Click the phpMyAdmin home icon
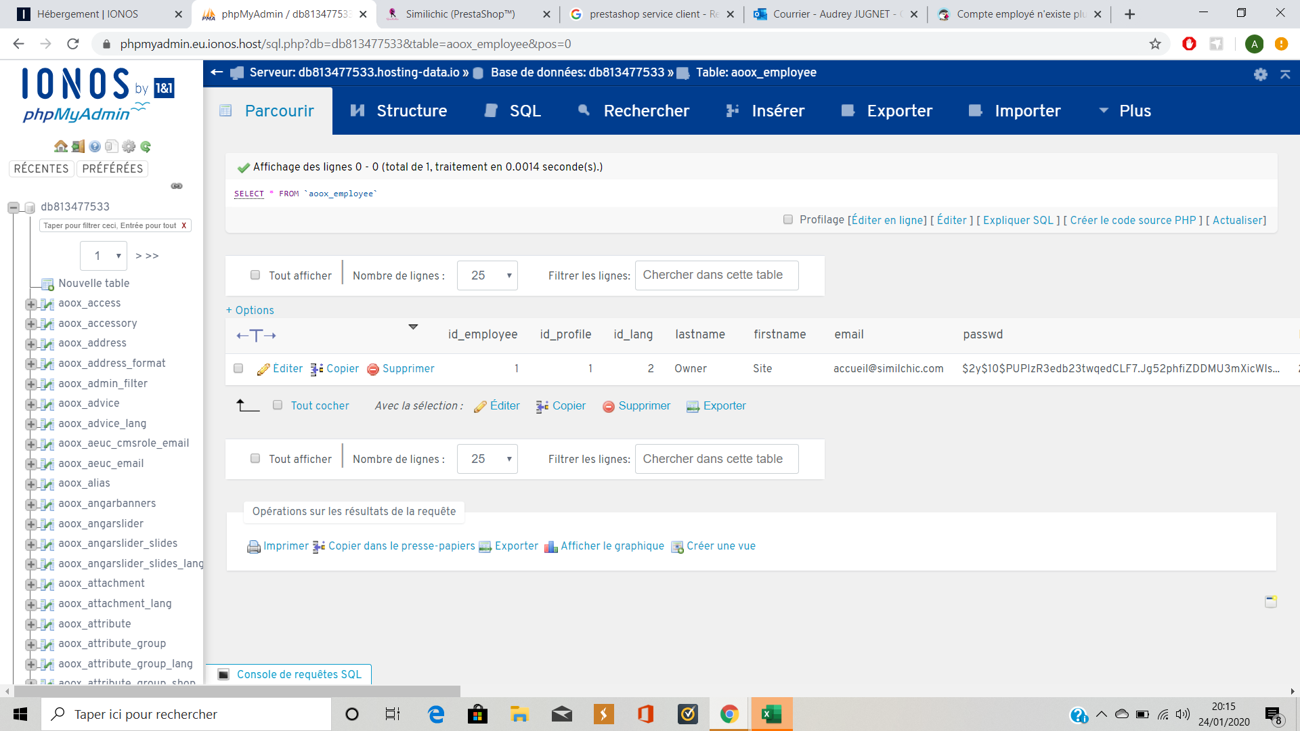 click(x=60, y=146)
